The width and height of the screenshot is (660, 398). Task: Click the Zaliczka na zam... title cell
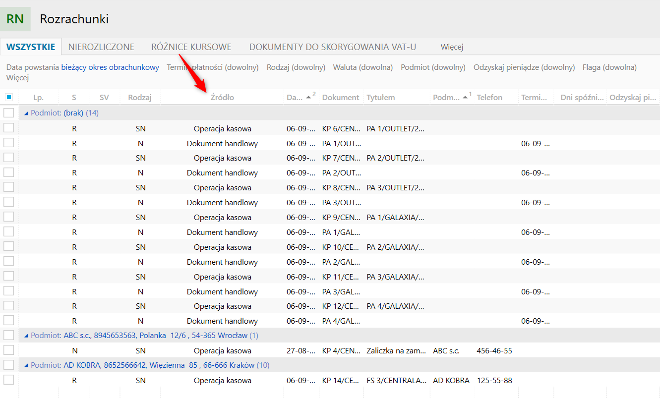click(396, 351)
